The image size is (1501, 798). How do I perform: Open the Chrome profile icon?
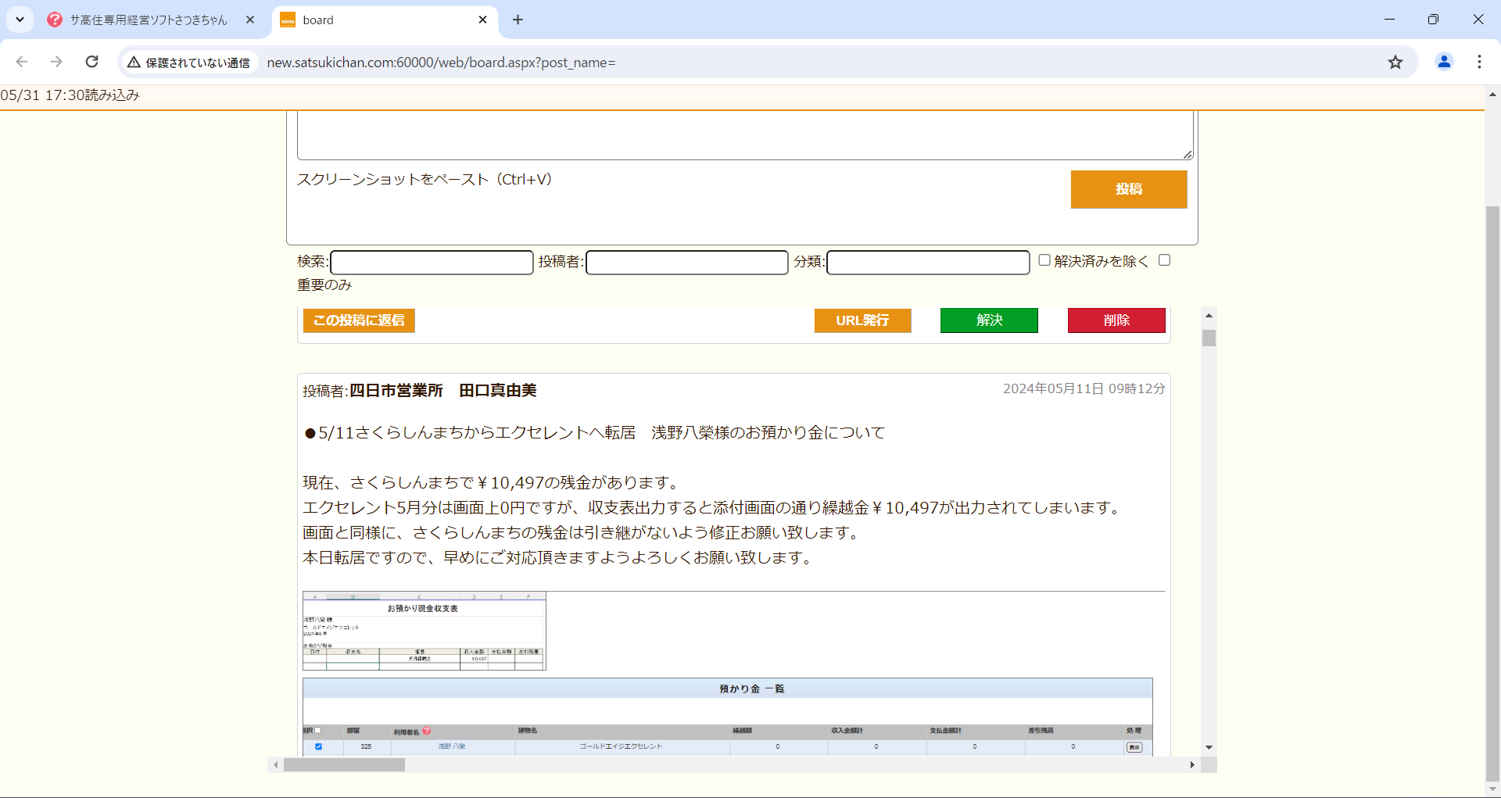click(x=1444, y=62)
